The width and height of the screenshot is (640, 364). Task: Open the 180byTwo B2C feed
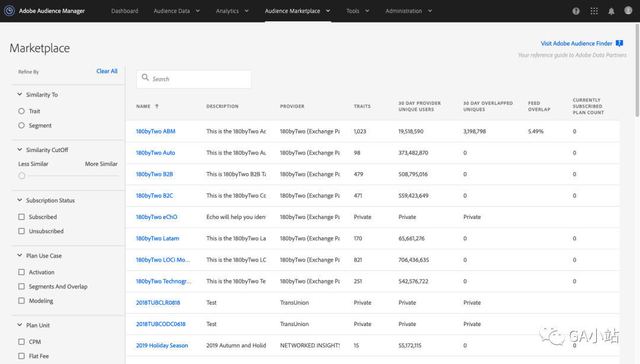coord(154,196)
